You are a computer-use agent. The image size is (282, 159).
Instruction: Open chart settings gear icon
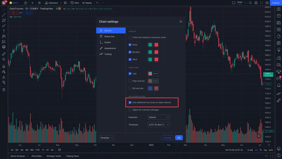click(x=256, y=3)
